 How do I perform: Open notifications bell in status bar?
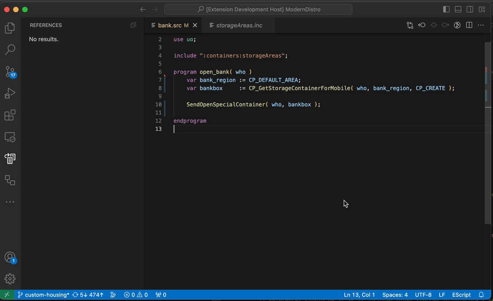(x=481, y=295)
